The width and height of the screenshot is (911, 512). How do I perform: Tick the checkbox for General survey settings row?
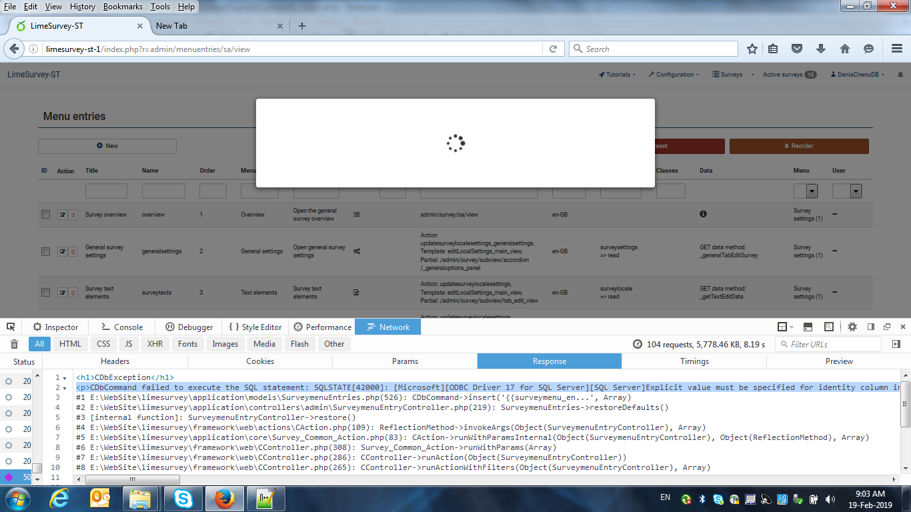click(x=45, y=251)
